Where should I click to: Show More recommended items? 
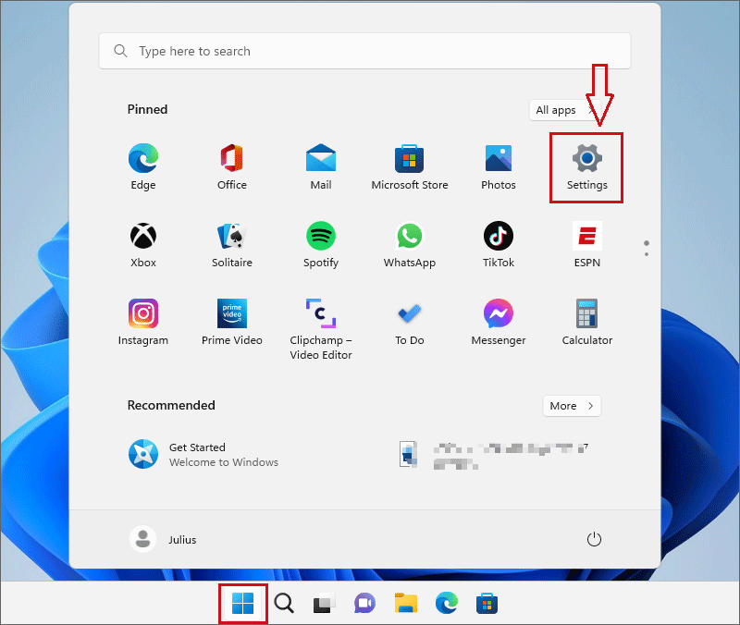click(x=572, y=406)
